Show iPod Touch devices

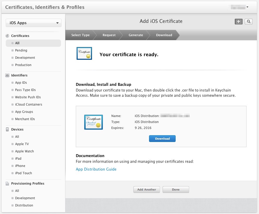click(23, 173)
